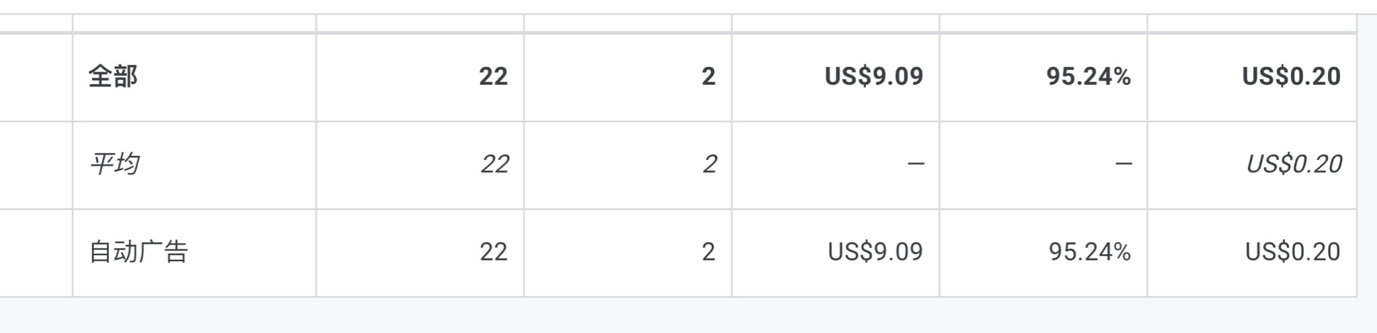Click 95.24% in 自动广告 row

pyautogui.click(x=1090, y=252)
